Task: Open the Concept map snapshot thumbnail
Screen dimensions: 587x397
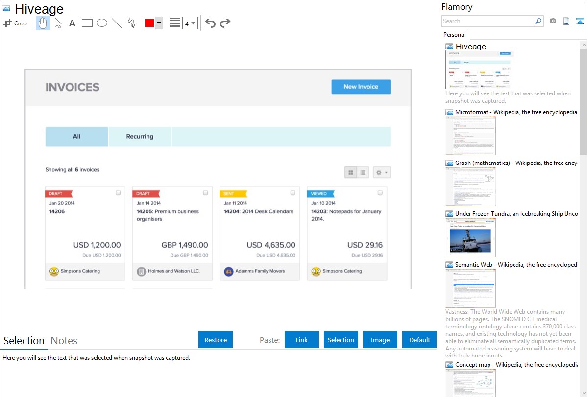Action: tap(470, 383)
